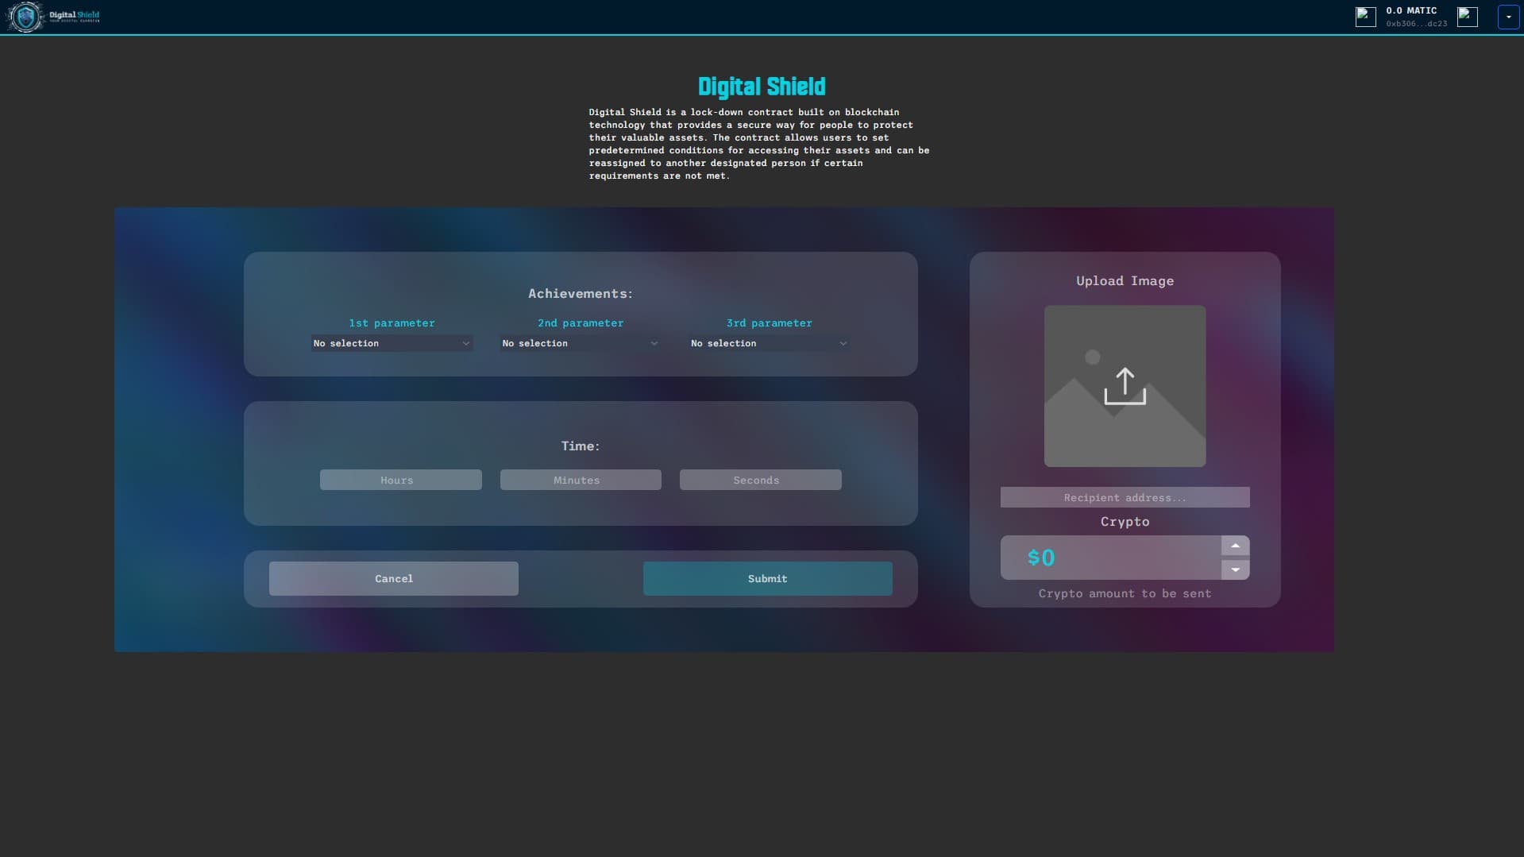Image resolution: width=1524 pixels, height=857 pixels.
Task: Click the $0 crypto amount field
Action: click(x=1110, y=558)
